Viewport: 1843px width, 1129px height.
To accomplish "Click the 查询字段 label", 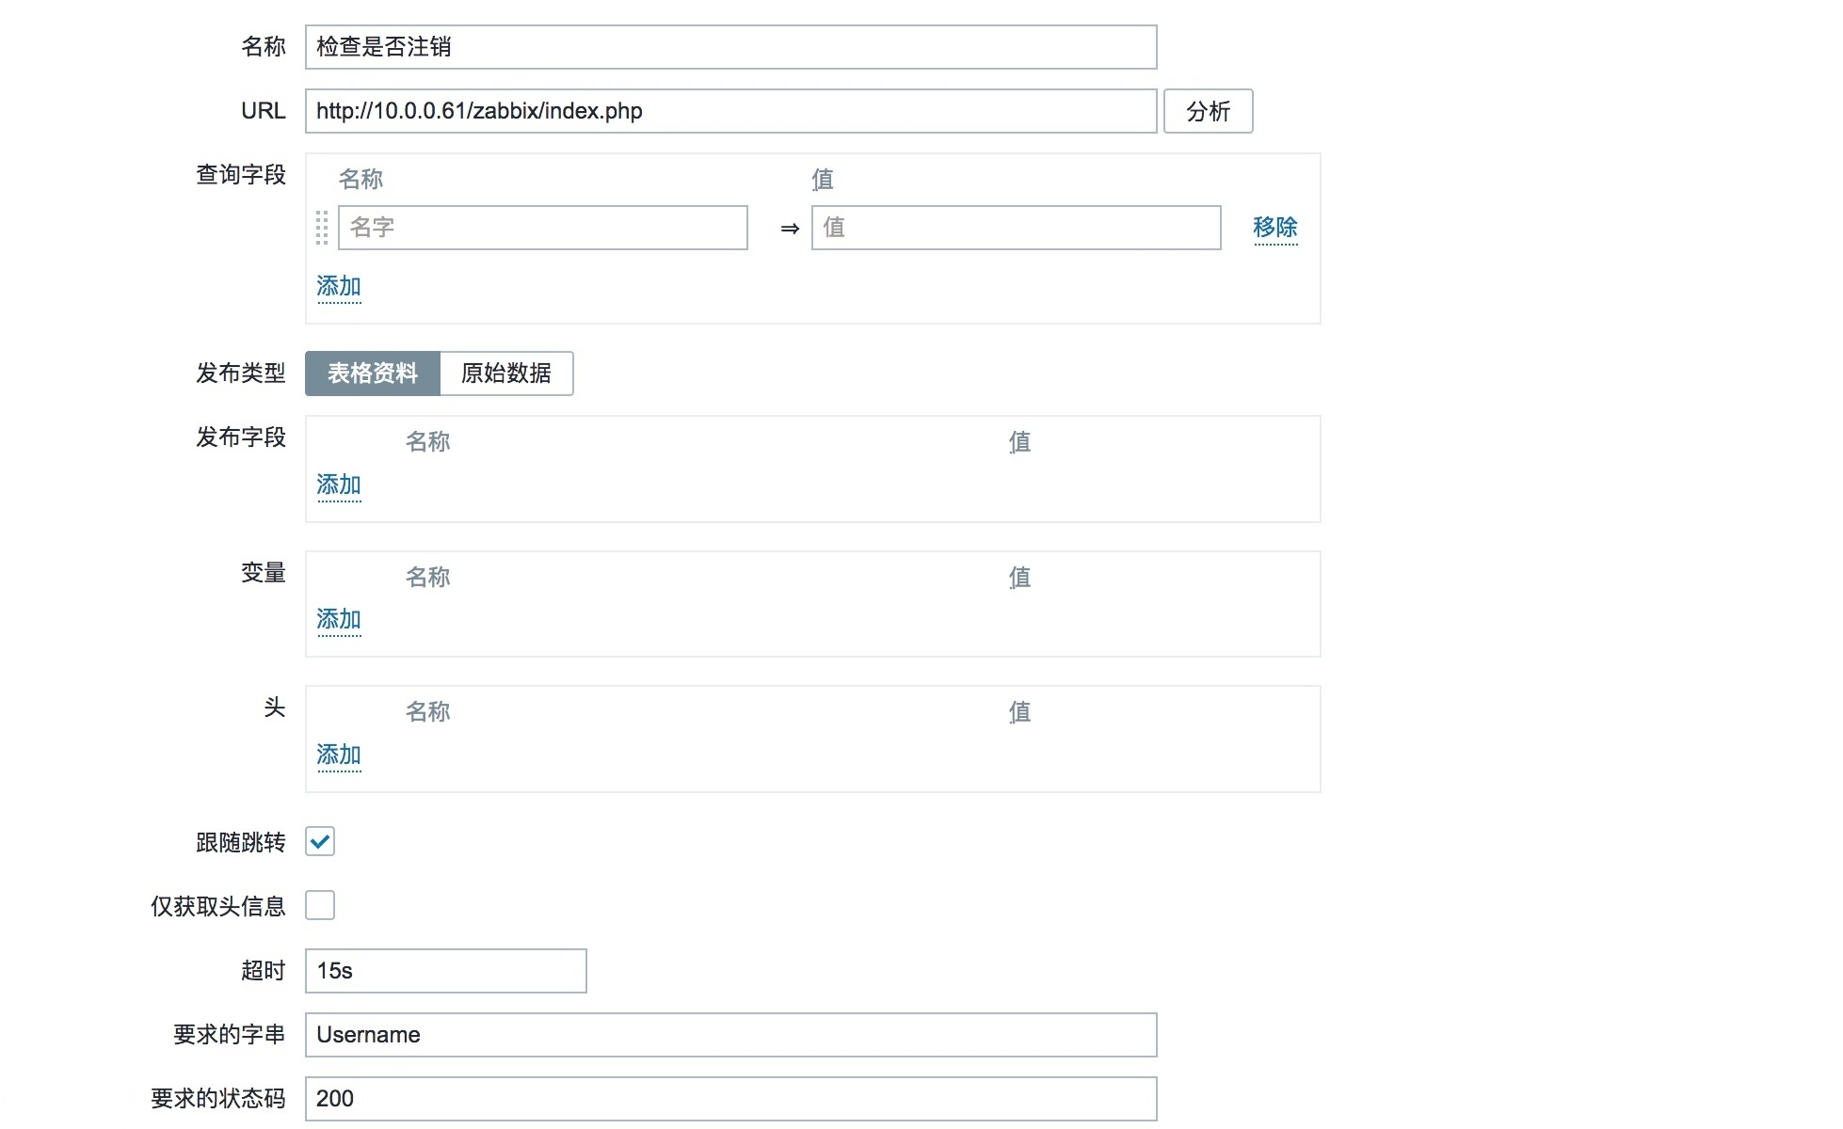I will pyautogui.click(x=241, y=175).
